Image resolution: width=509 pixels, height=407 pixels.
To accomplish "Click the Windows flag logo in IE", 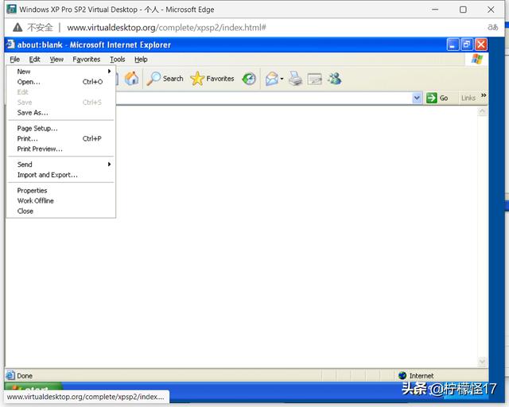I will 477,60.
